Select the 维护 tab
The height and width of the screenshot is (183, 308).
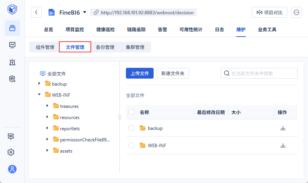tap(241, 30)
